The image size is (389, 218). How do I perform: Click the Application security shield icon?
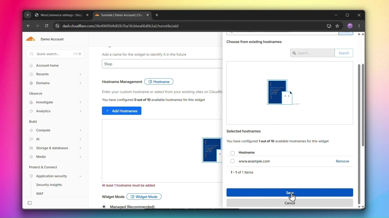[x=31, y=176]
